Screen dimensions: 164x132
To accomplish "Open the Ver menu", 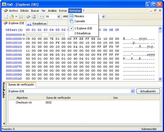I will (x=43, y=11).
